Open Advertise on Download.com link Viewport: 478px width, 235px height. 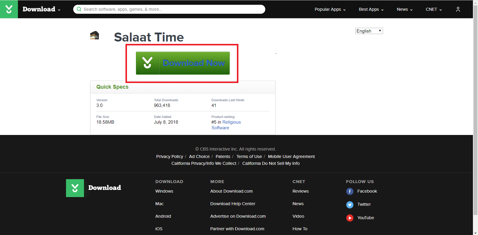click(x=238, y=216)
